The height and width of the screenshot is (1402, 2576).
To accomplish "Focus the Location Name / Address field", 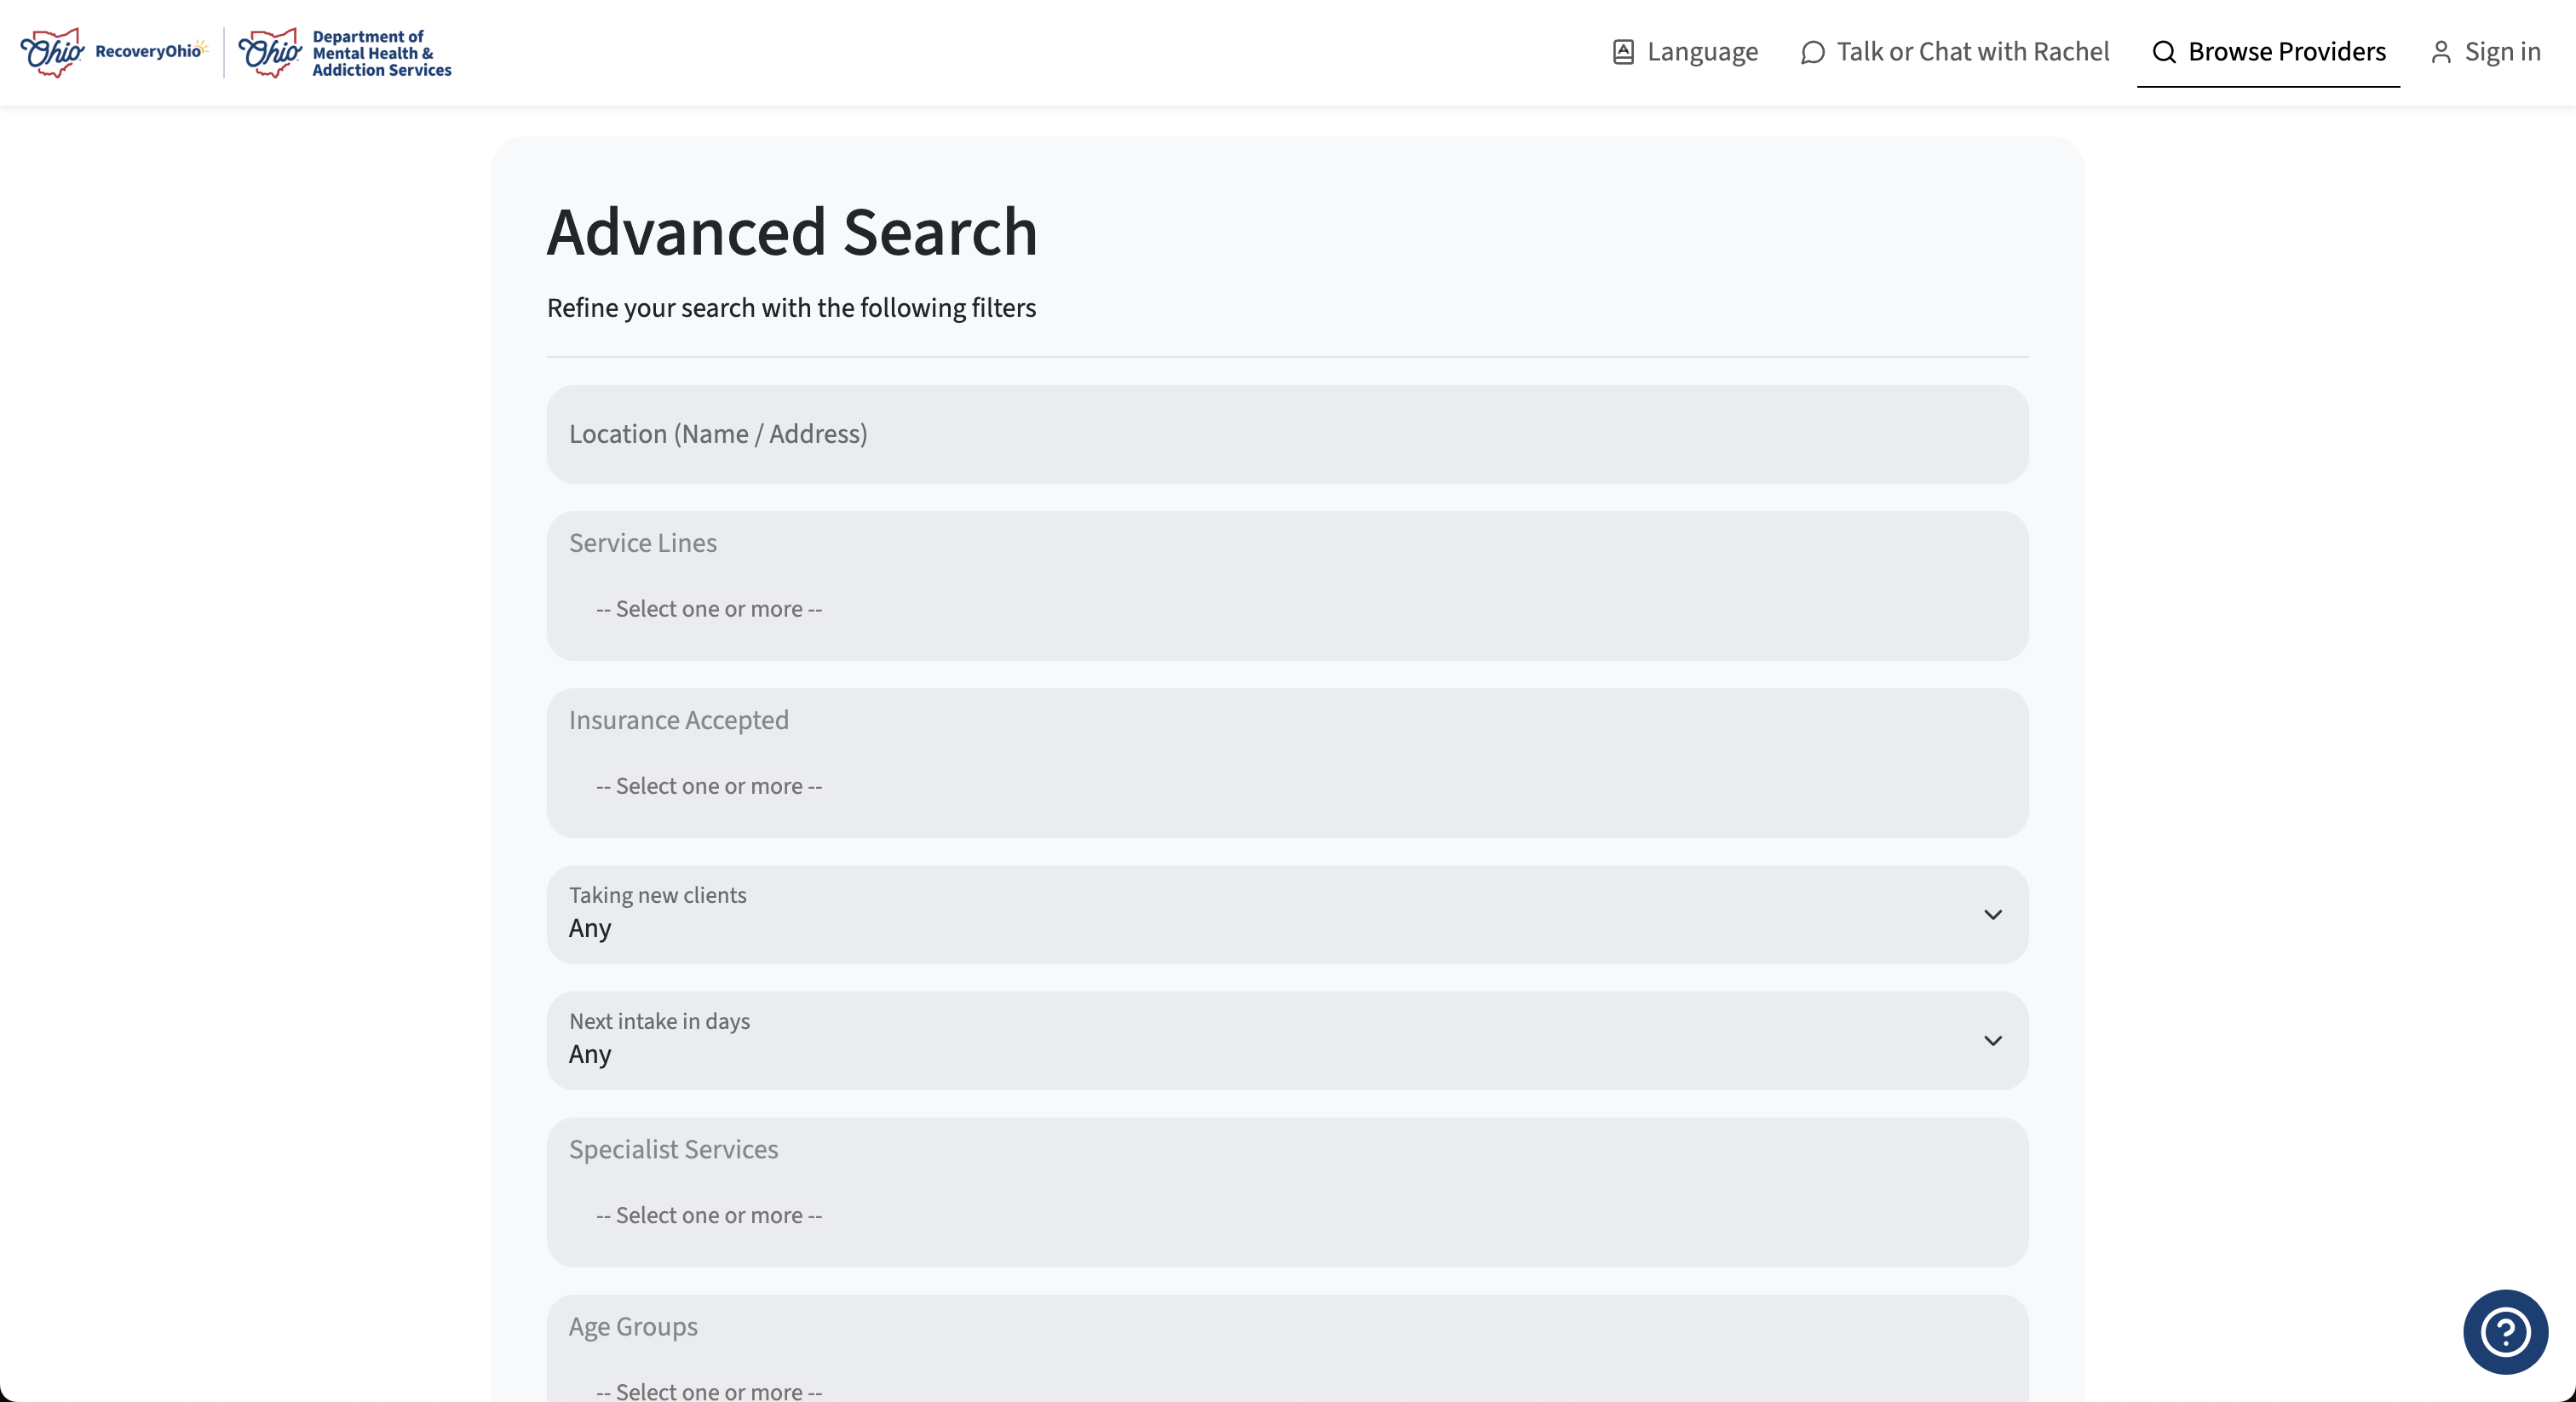I will [x=1286, y=434].
